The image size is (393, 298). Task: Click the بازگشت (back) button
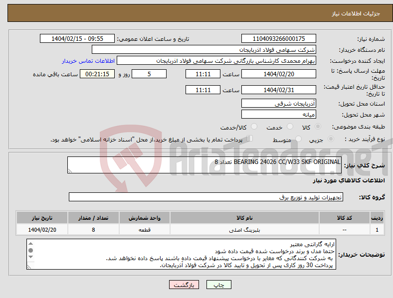[184, 285]
